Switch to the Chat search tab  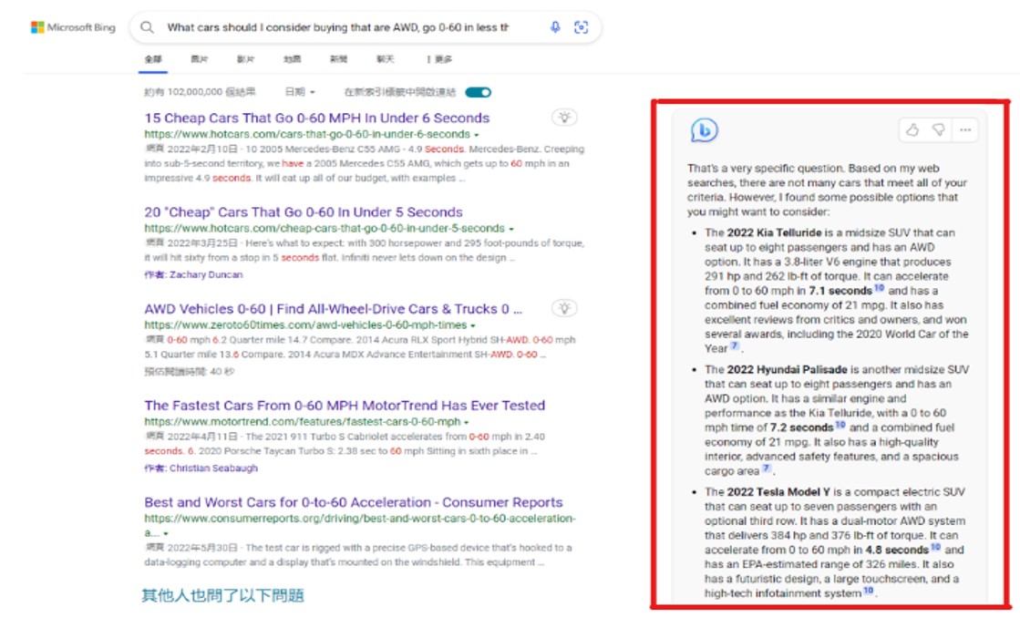point(385,59)
